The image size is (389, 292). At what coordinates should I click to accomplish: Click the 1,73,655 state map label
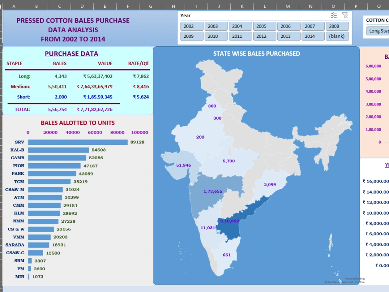click(x=213, y=192)
